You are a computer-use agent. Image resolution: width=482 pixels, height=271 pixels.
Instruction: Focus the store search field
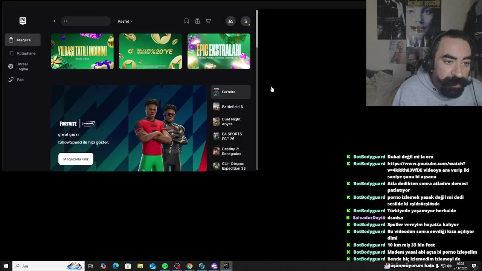click(86, 21)
